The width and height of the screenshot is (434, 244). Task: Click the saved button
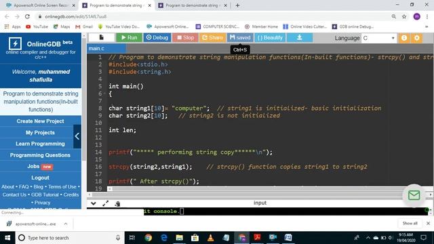240,37
